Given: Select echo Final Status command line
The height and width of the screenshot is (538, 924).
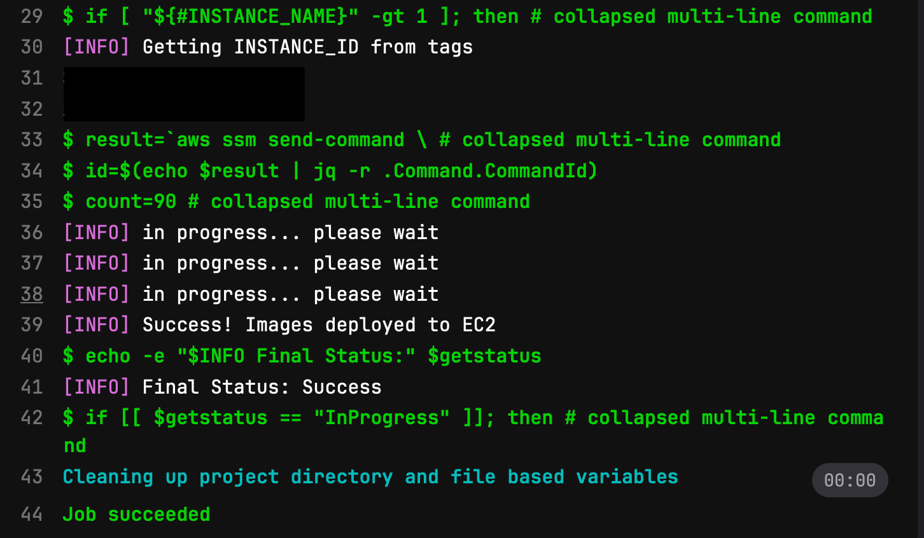Looking at the screenshot, I should tap(302, 356).
